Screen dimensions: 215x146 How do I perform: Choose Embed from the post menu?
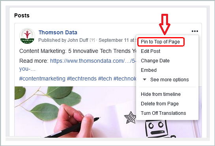(149, 70)
